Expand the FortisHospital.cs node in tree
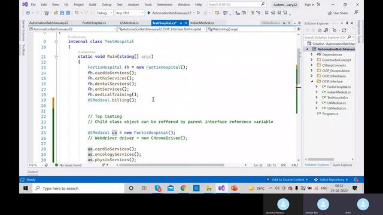The width and height of the screenshot is (383, 215). 317,87
